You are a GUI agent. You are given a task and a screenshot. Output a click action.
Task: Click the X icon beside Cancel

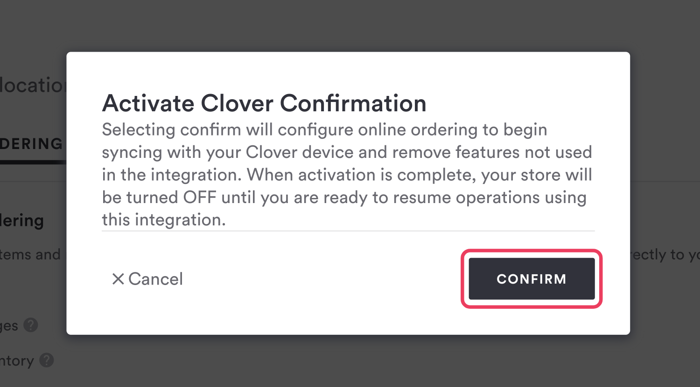pyautogui.click(x=118, y=279)
